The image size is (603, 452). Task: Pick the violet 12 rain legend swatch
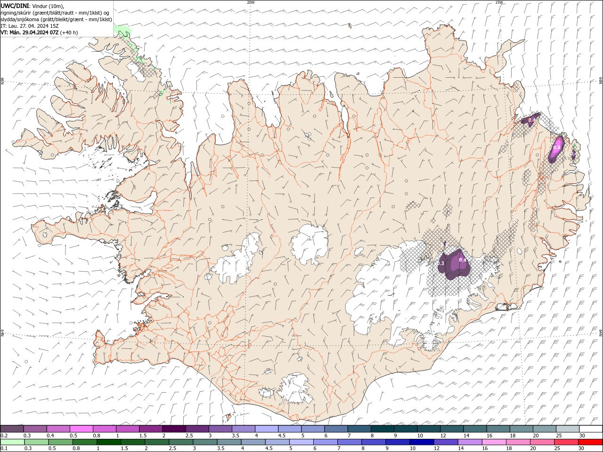point(445,442)
